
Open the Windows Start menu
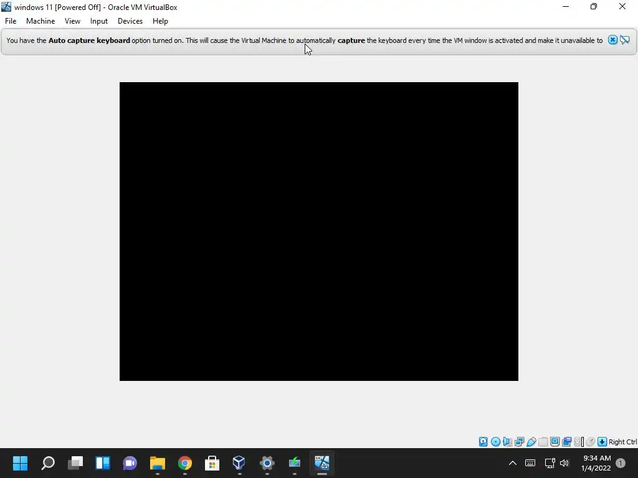click(x=21, y=463)
